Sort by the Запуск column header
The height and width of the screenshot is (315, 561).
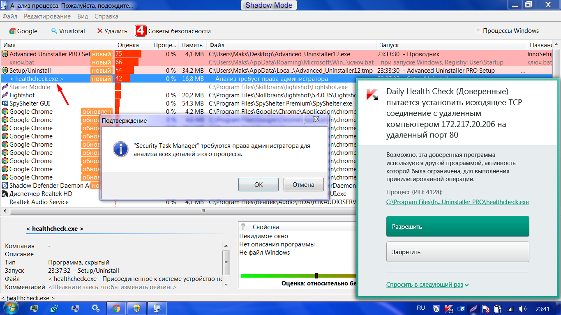click(x=452, y=45)
